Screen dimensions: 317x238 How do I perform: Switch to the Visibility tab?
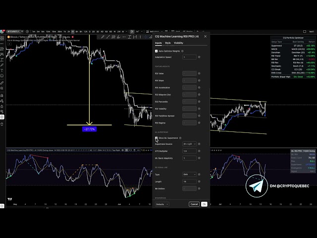click(178, 43)
